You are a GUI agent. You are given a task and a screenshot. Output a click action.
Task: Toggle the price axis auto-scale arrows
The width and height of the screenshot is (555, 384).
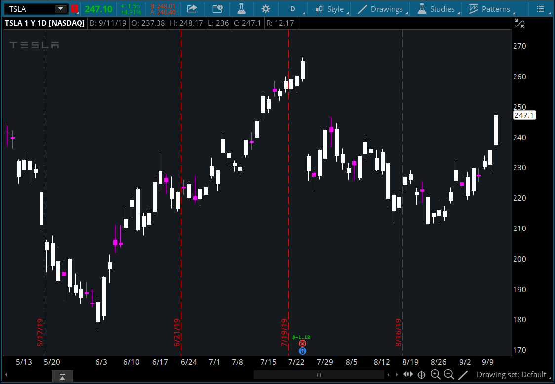tap(519, 23)
